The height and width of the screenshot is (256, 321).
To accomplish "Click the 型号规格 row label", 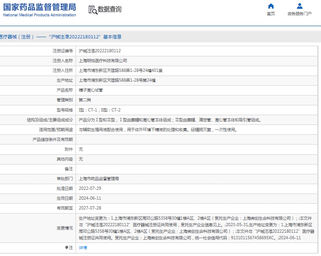I will [65, 110].
